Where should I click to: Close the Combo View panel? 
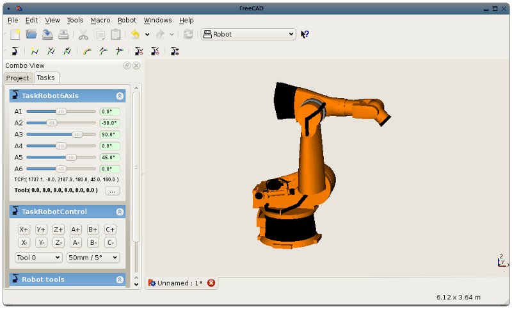[x=136, y=65]
